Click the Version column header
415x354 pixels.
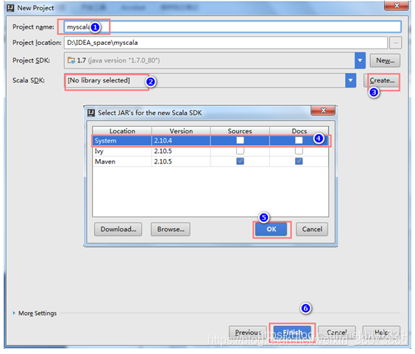tap(181, 131)
